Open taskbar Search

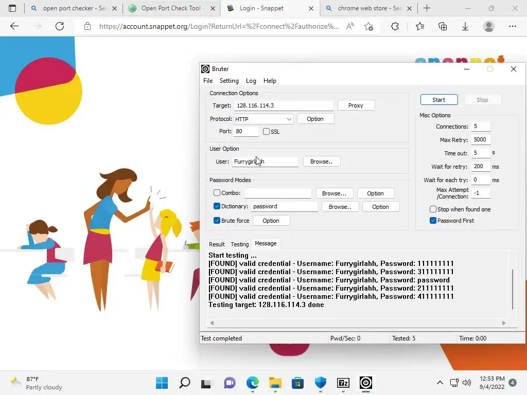tap(185, 383)
